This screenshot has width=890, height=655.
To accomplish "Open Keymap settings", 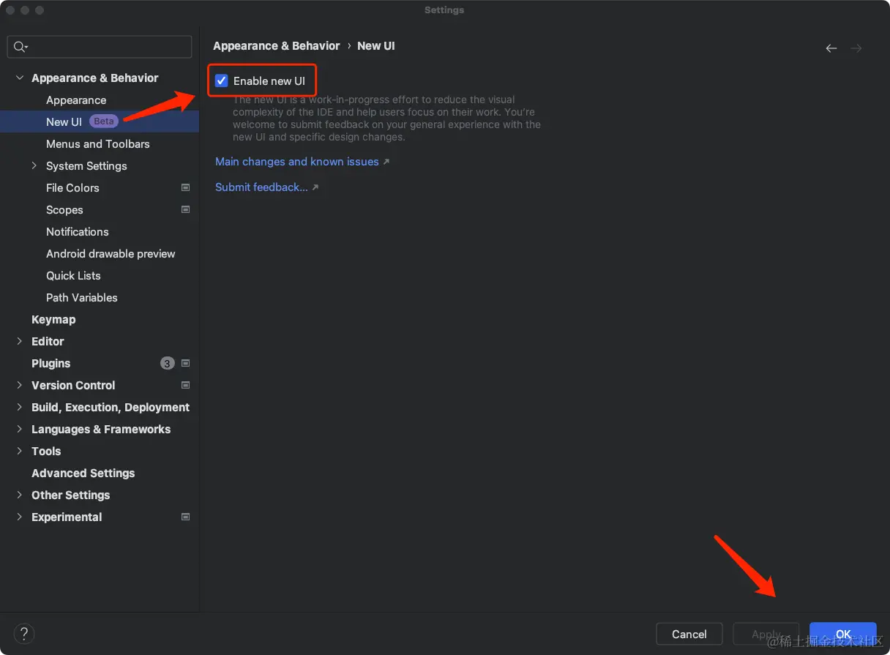I will [x=53, y=320].
